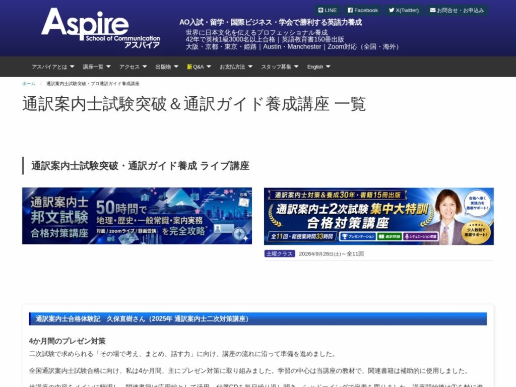516x387 pixels.
Task: Open the 2次試験 集中大特訓 banner
Action: [x=379, y=216]
